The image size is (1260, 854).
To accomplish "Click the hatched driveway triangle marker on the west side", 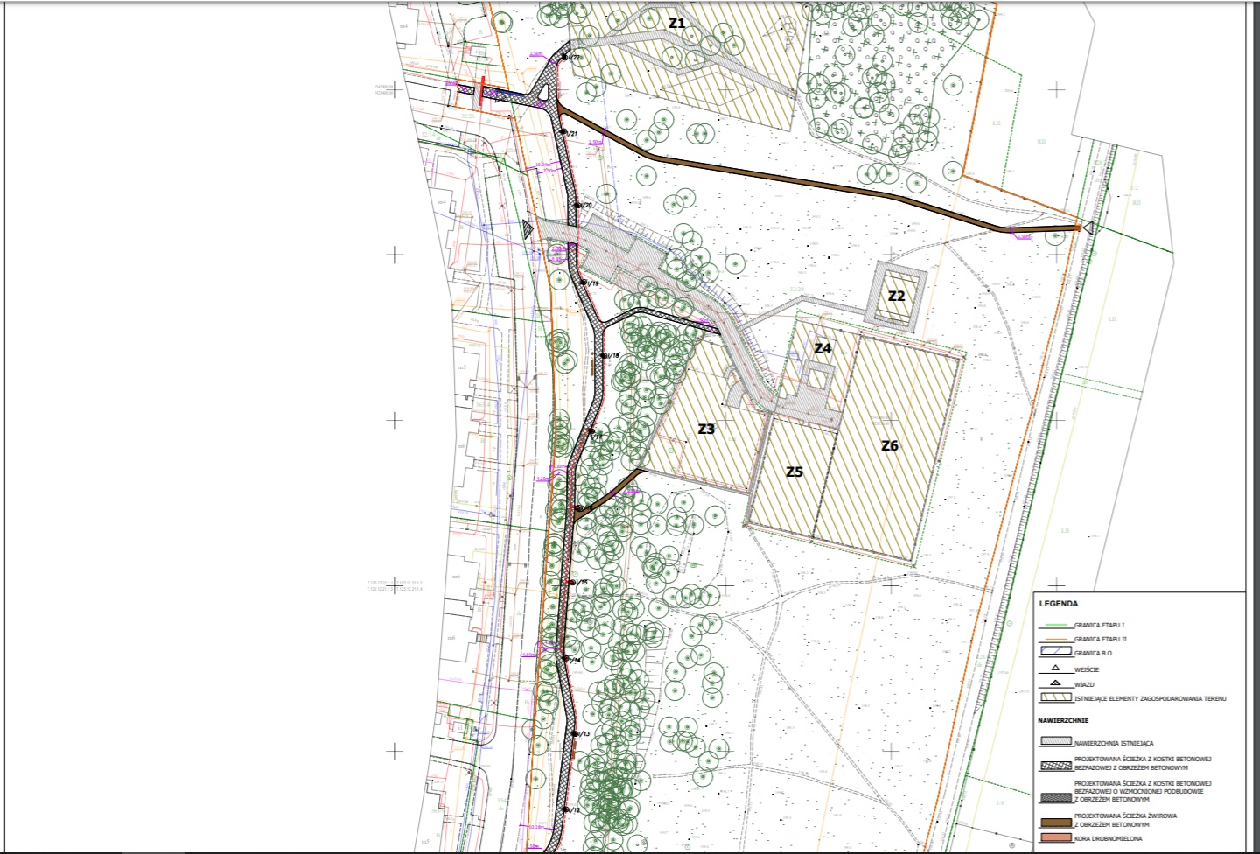I will 527,229.
